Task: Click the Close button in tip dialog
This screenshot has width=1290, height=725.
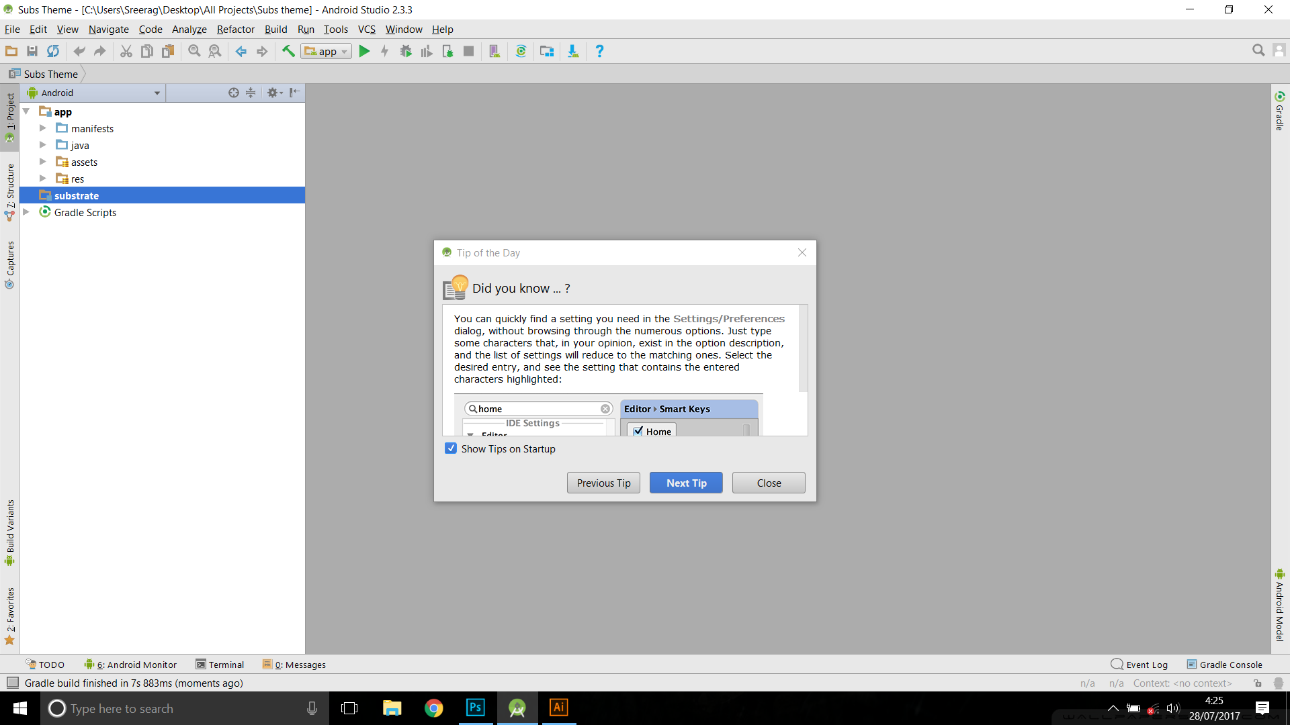Action: coord(769,483)
